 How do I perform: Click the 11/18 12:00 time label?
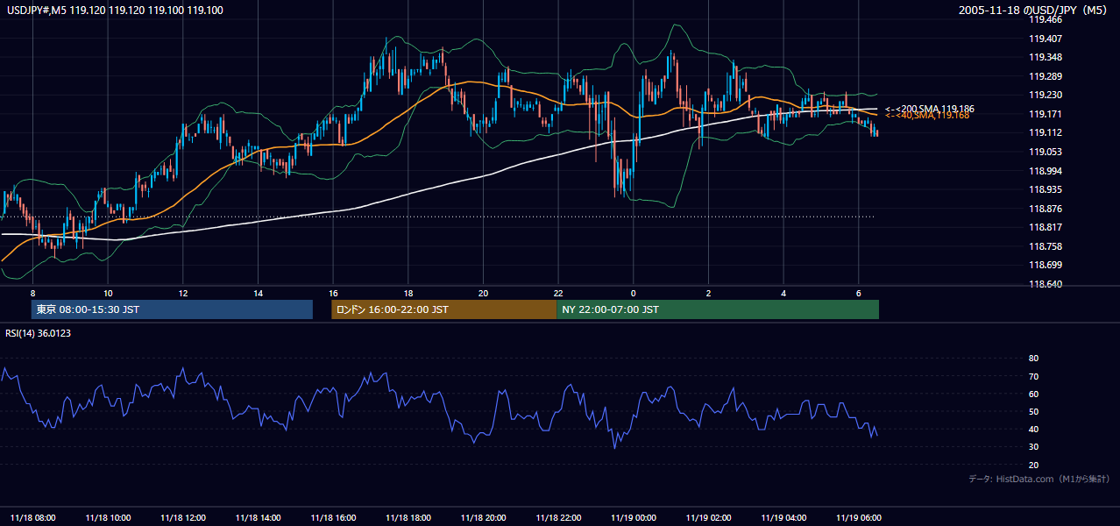[x=183, y=517]
